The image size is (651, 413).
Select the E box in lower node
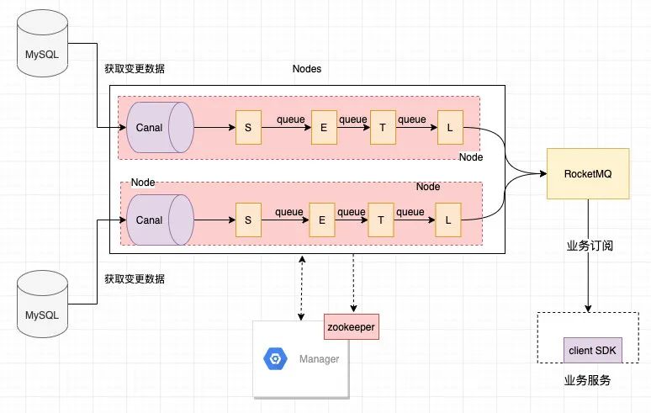click(x=322, y=220)
